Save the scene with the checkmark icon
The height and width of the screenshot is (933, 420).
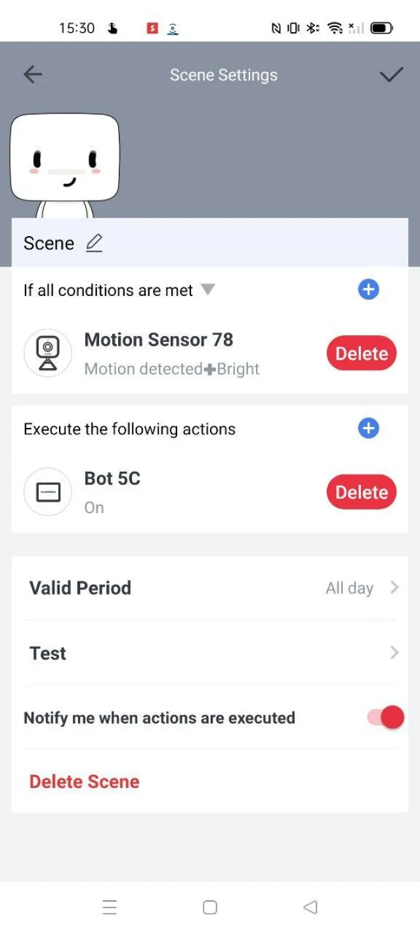391,74
